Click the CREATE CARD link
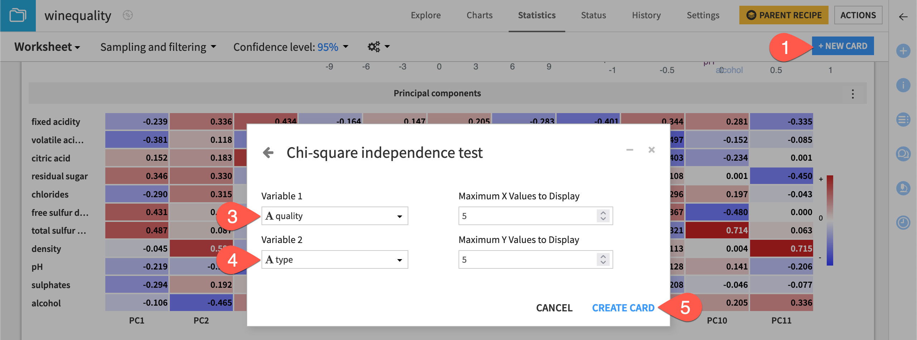 tap(623, 308)
